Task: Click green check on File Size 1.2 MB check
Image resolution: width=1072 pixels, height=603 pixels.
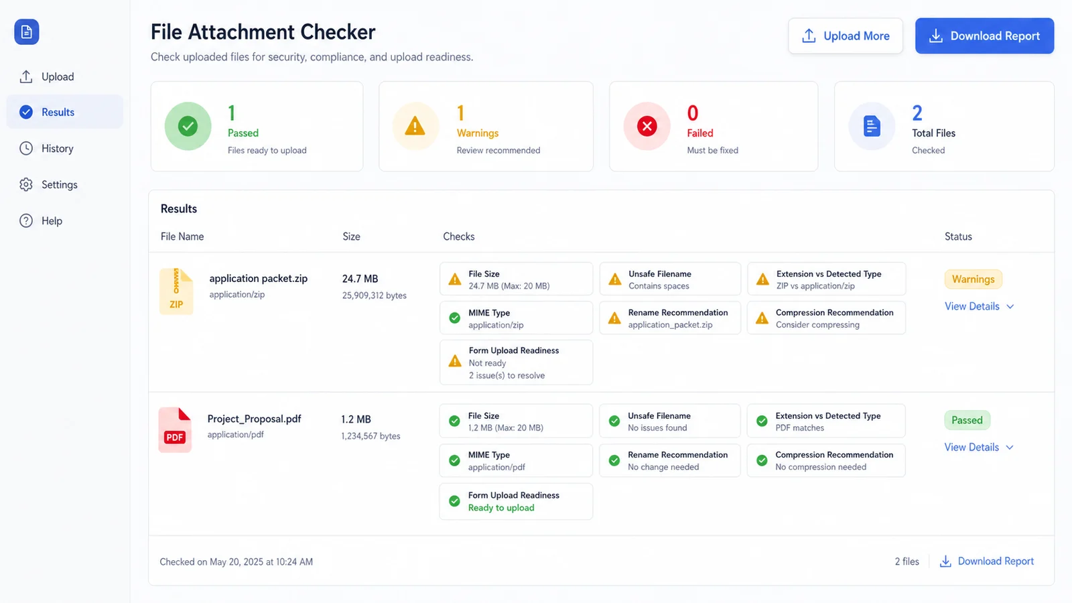Action: 454,421
